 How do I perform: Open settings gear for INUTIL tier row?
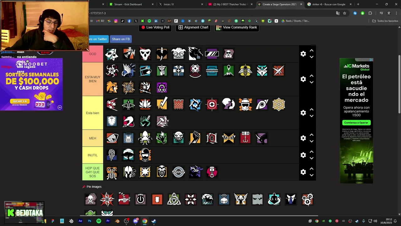pyautogui.click(x=303, y=155)
